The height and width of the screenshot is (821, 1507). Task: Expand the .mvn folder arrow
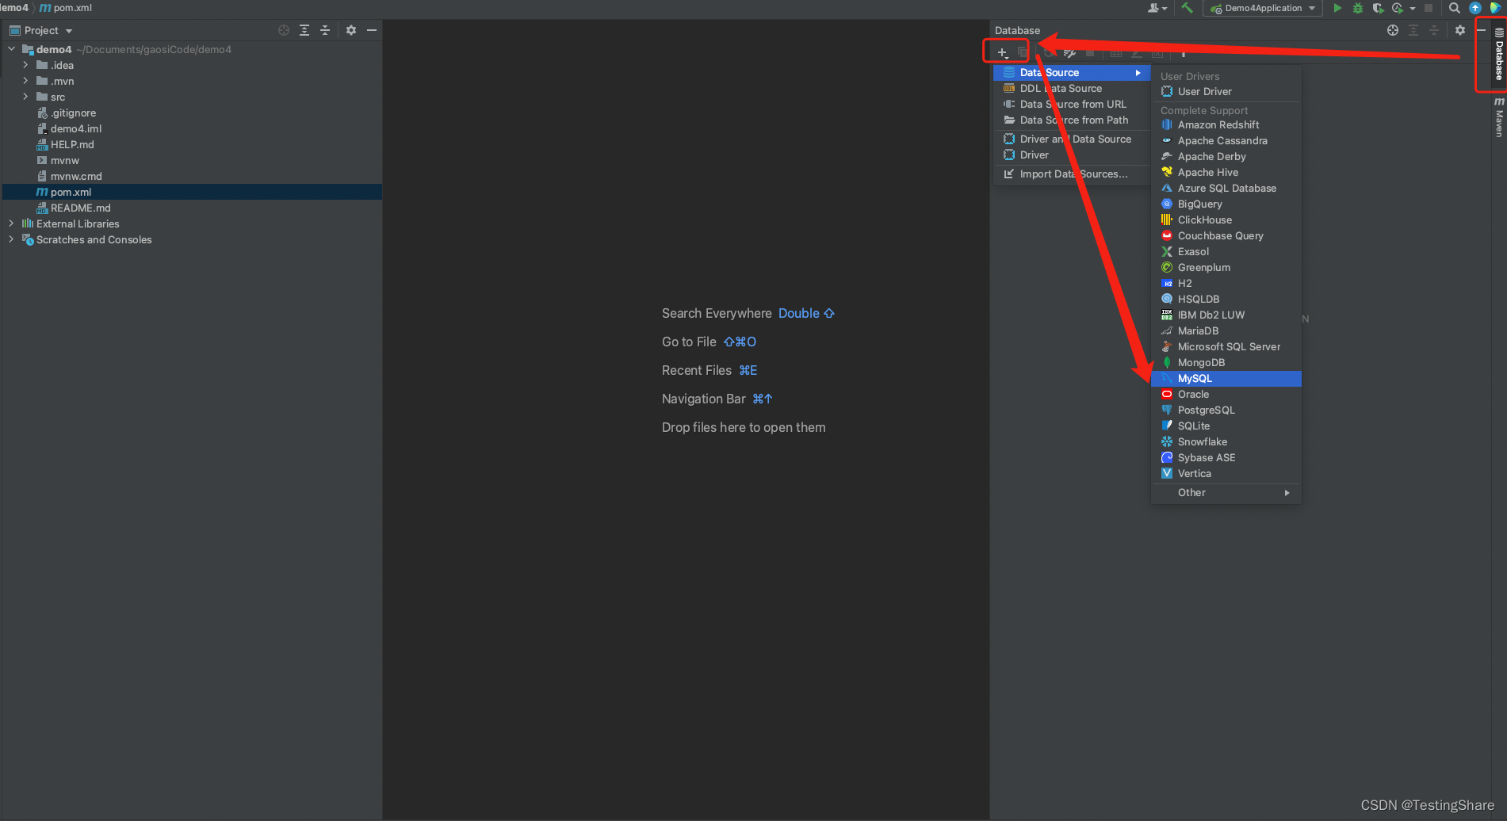[x=25, y=81]
